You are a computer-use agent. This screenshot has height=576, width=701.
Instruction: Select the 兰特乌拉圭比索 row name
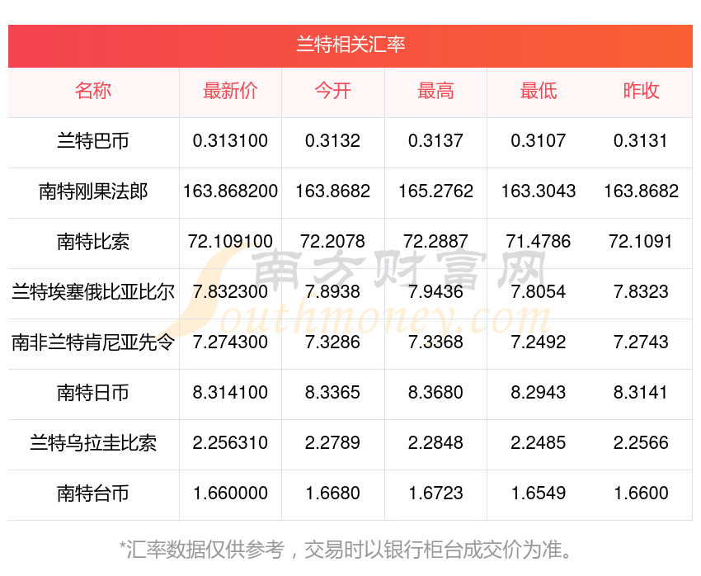(93, 443)
